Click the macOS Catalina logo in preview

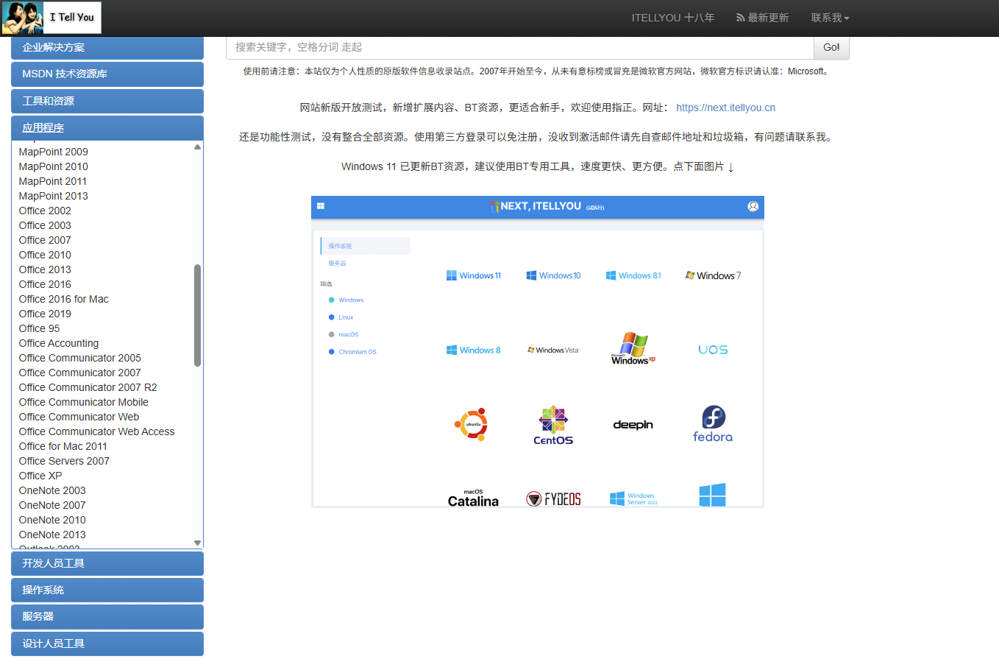point(473,498)
